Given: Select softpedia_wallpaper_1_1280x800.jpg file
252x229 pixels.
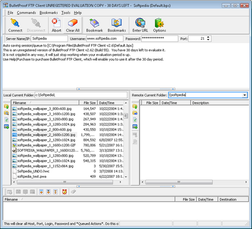Looking at the screenshot, I should (x=45, y=156).
